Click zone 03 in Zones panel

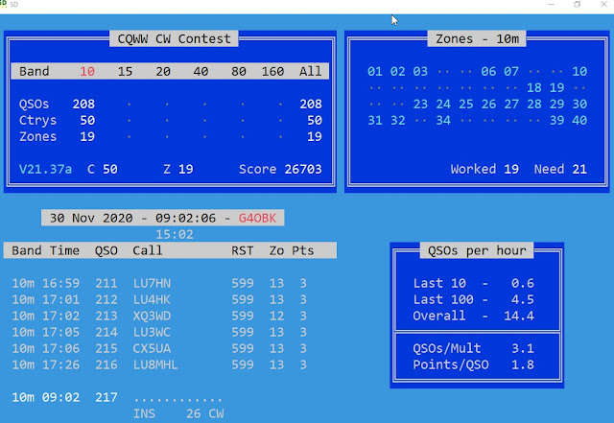pos(420,71)
